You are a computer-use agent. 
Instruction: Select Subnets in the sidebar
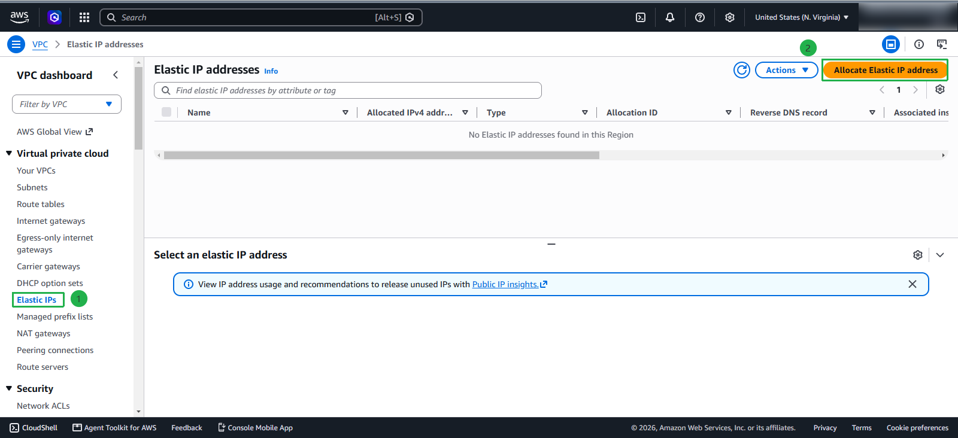[32, 187]
